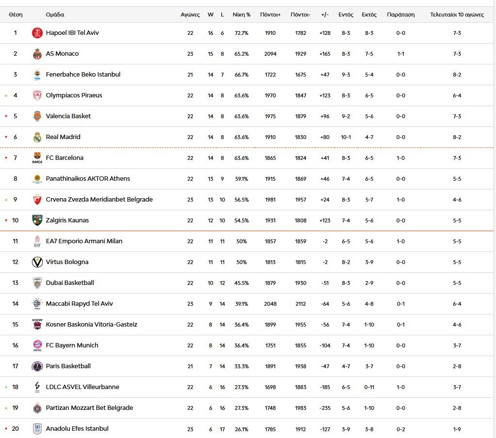Open Valencia Basket team page
This screenshot has width=496, height=438.
tap(68, 116)
